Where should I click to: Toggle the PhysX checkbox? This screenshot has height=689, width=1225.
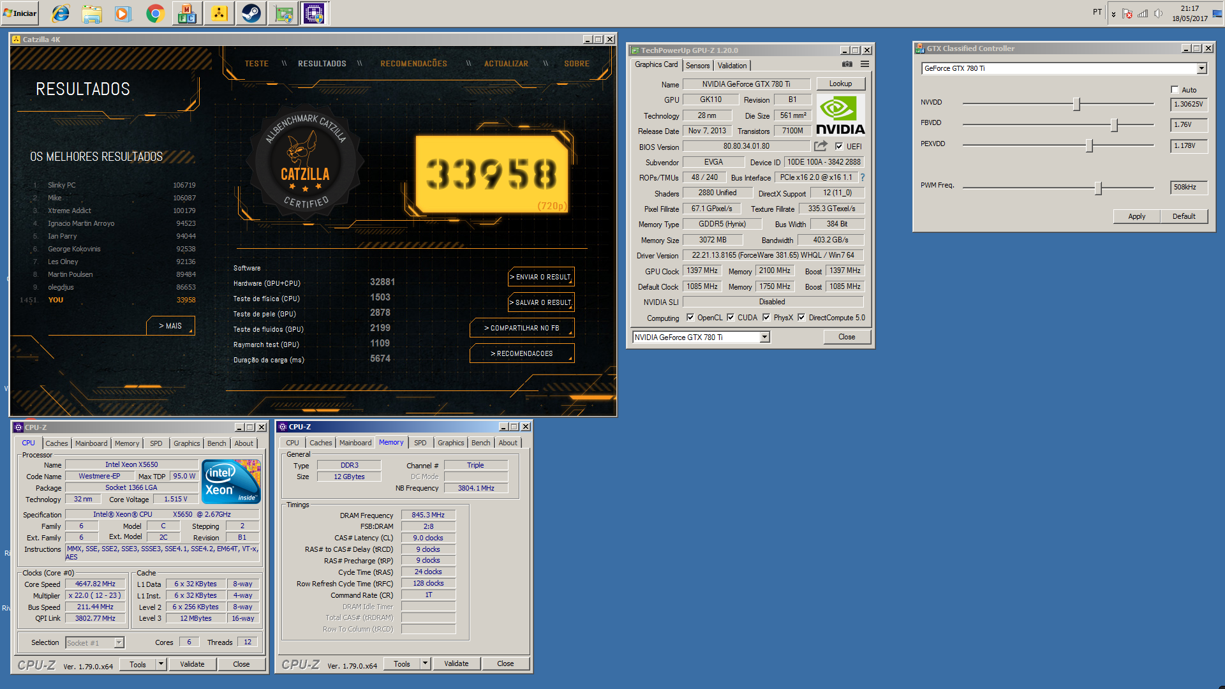point(766,317)
